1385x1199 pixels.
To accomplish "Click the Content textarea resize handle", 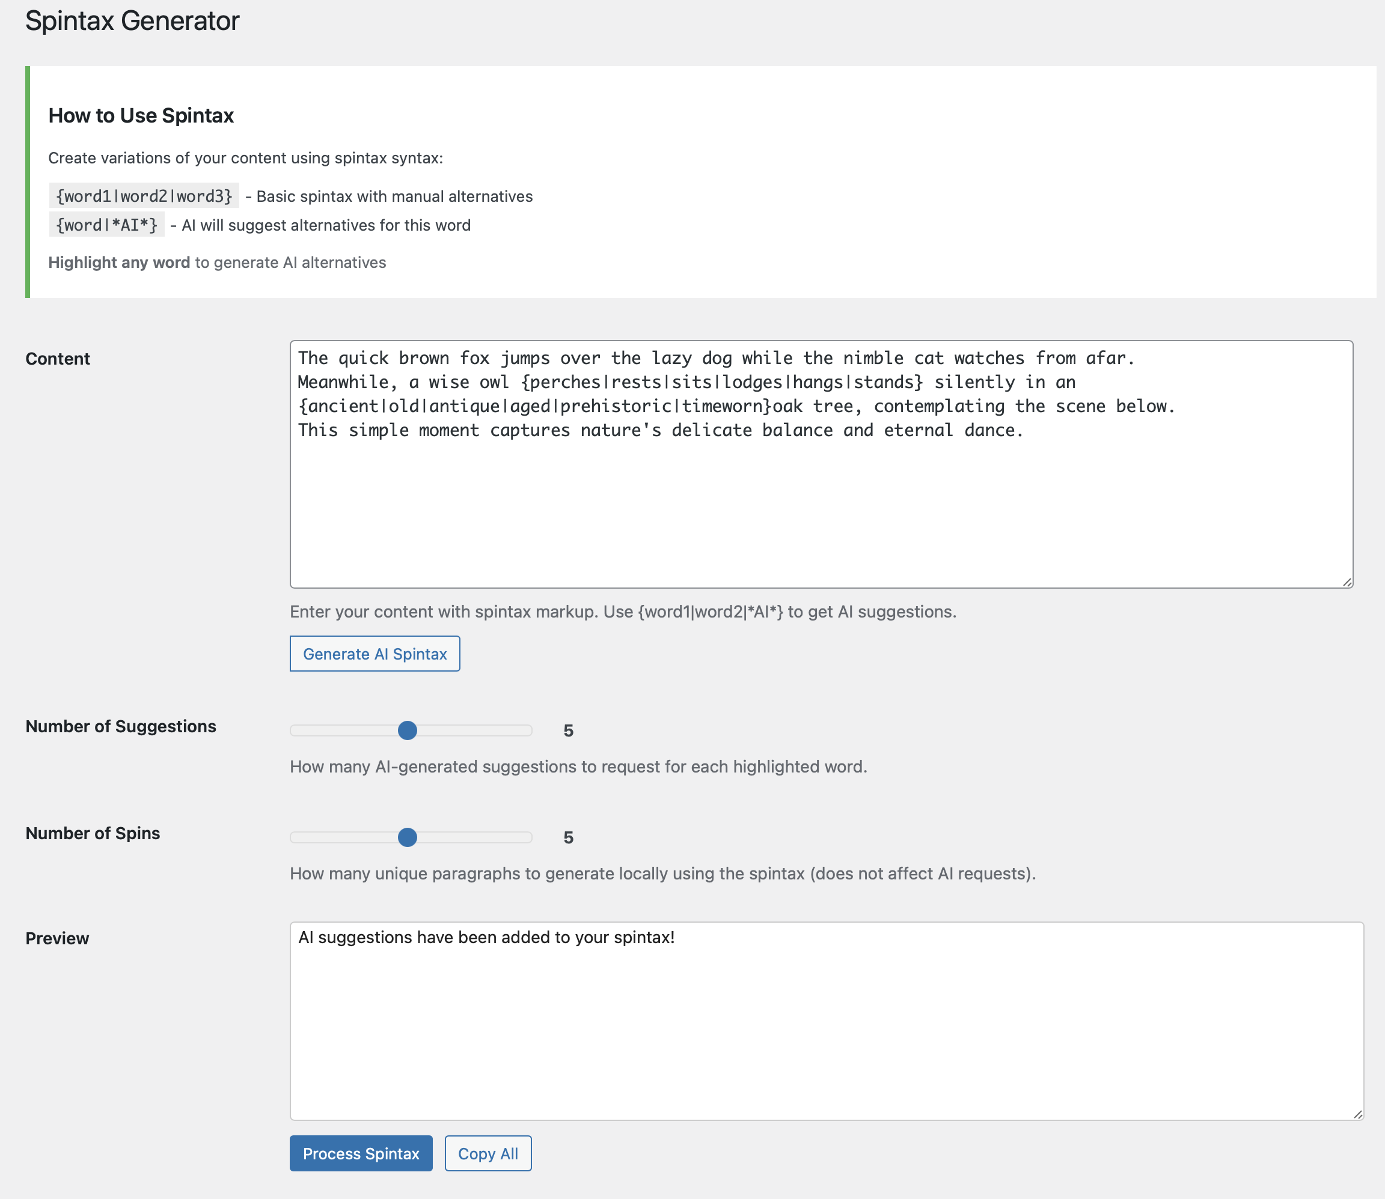I will tap(1347, 582).
